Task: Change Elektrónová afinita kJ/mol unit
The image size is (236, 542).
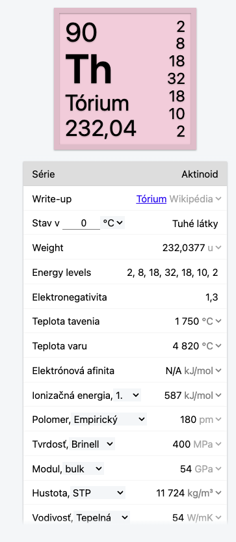Action: (x=203, y=371)
